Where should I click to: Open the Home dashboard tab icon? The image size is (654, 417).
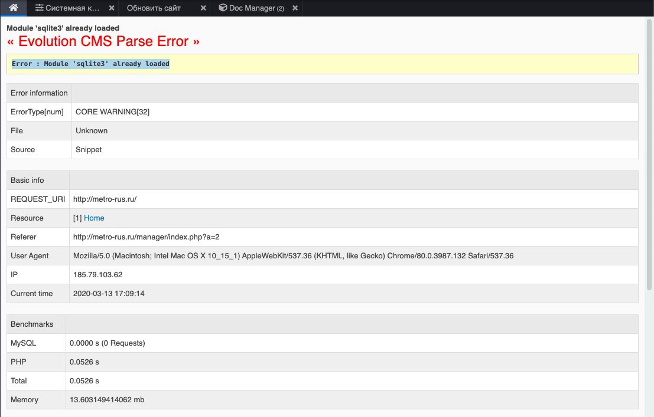14,8
